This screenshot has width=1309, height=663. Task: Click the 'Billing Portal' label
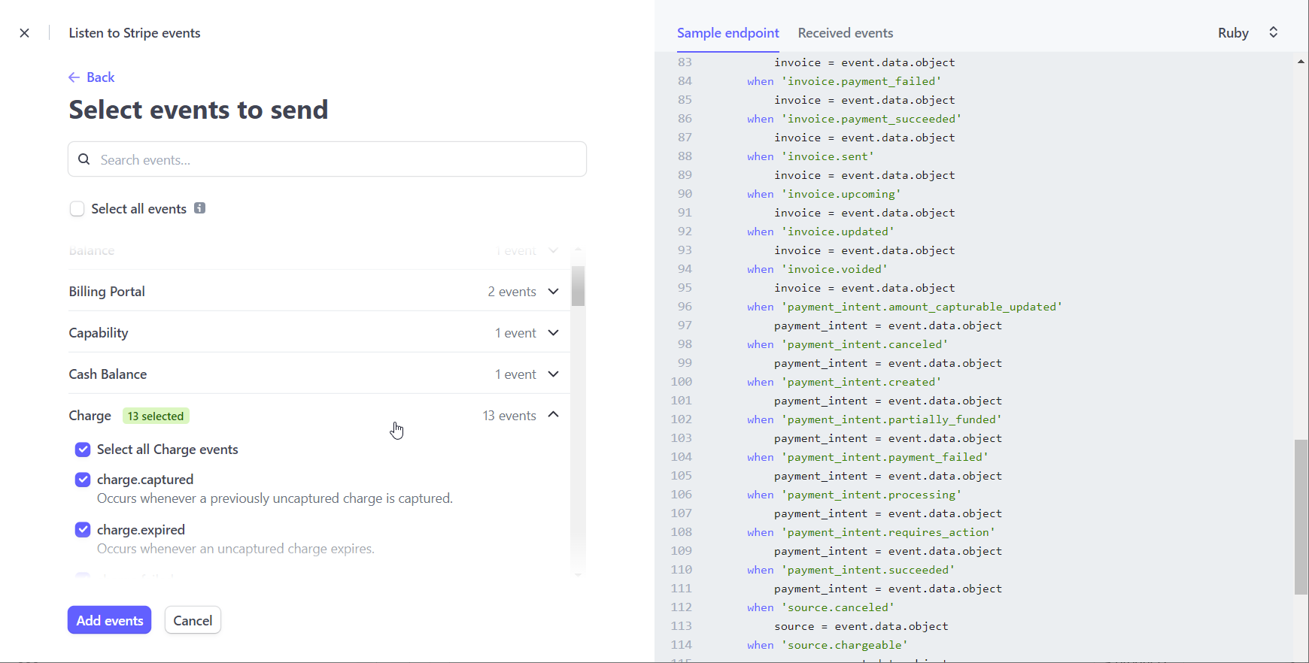pos(107,292)
